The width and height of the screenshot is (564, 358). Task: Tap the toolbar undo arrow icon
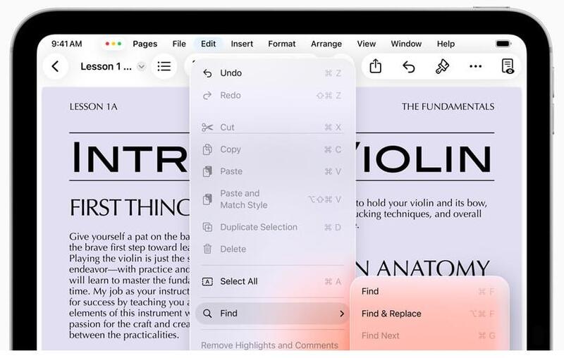[x=409, y=67]
